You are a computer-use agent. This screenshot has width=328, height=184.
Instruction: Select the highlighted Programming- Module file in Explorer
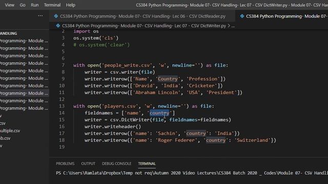pos(24,93)
